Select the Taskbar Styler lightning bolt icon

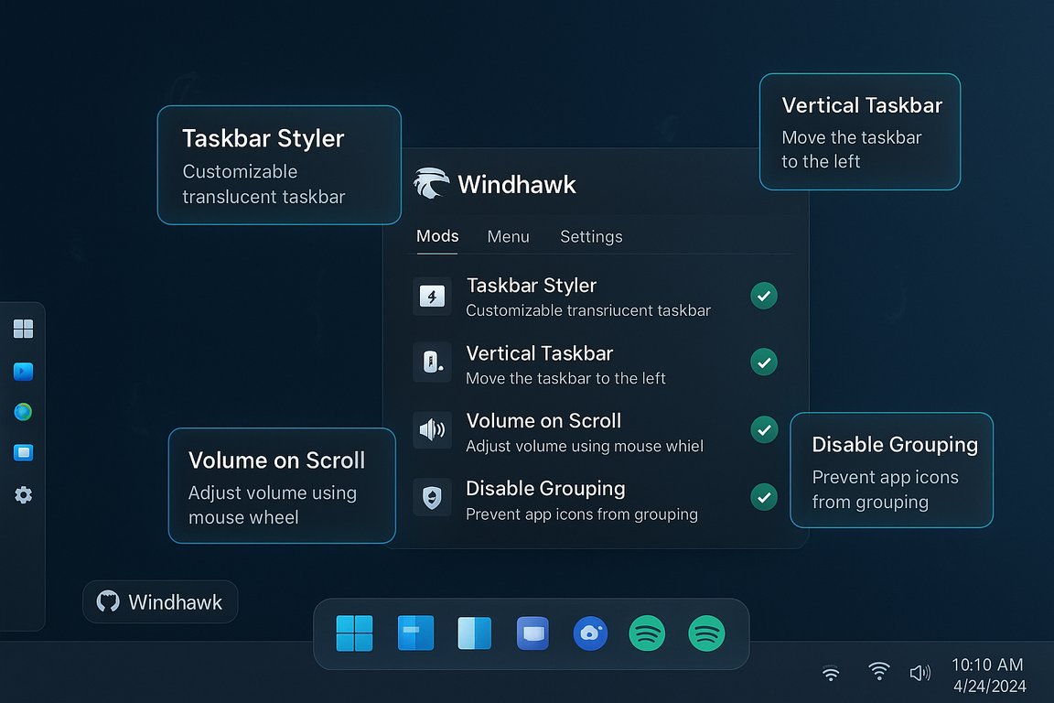pos(432,296)
